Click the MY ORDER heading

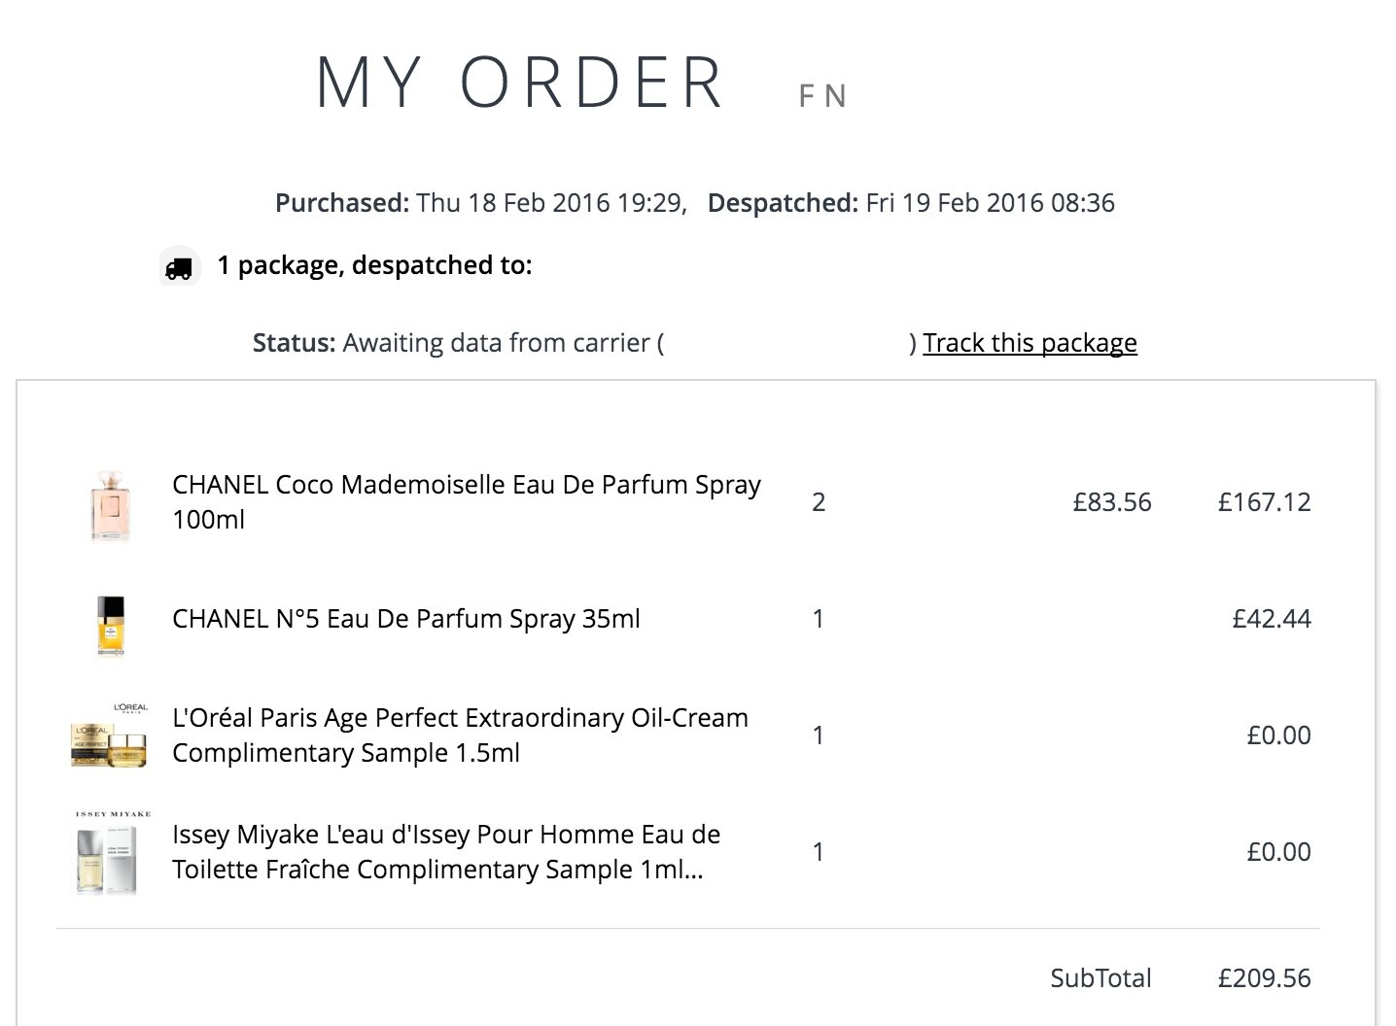[x=520, y=83]
